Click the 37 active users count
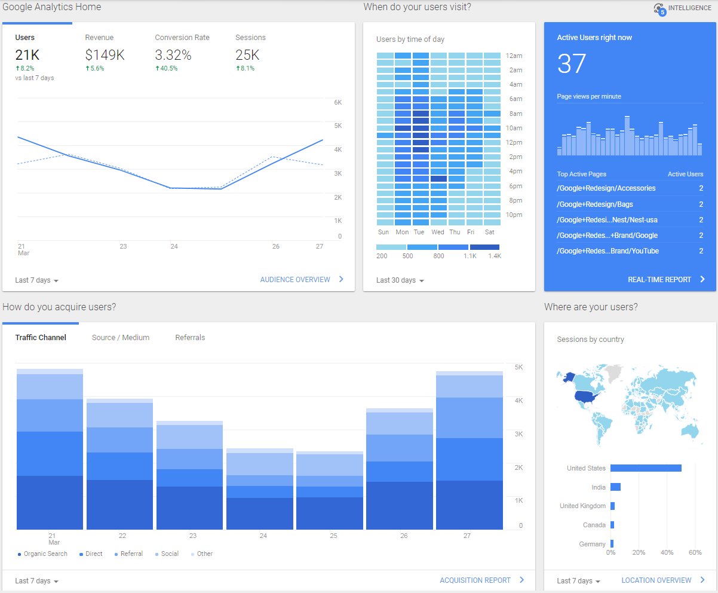Viewport: 718px width, 593px height. 572,64
